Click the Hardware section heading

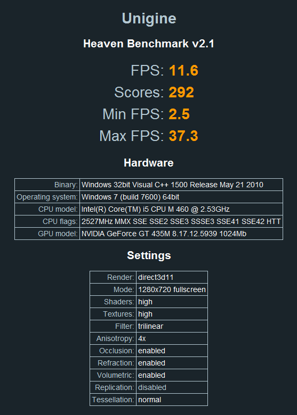[x=149, y=163]
